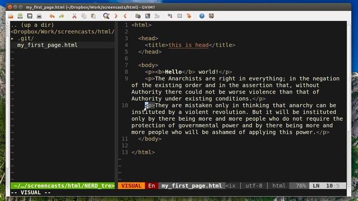The height and width of the screenshot is (201, 358).
Task: Click the bold 'Hello' word on line 8
Action: [x=173, y=72]
